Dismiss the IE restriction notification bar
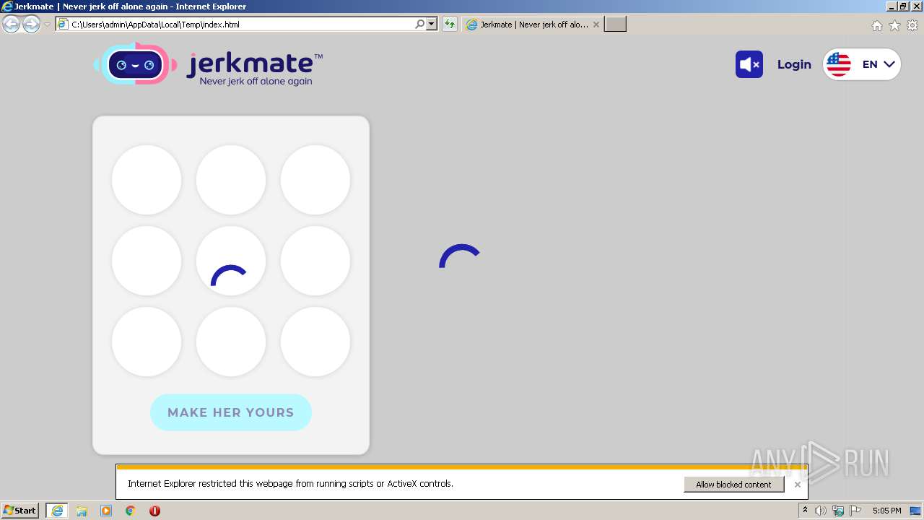This screenshot has width=924, height=520. pyautogui.click(x=797, y=485)
